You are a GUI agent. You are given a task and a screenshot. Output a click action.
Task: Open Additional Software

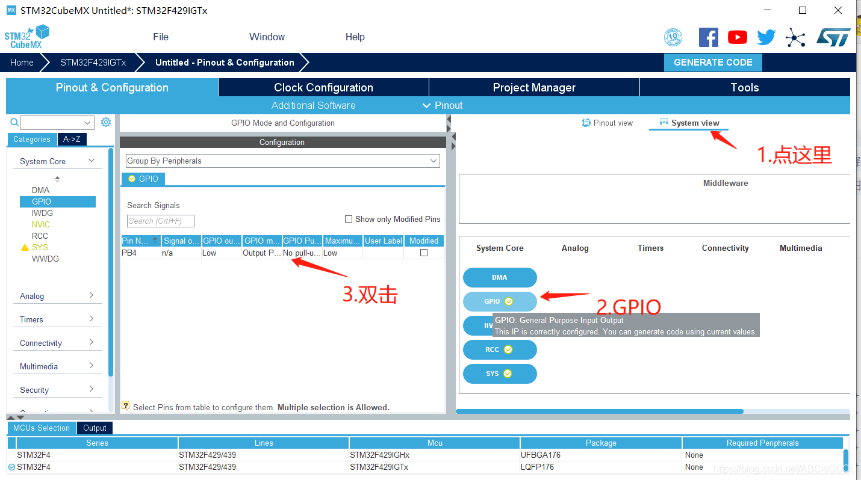[x=313, y=105]
